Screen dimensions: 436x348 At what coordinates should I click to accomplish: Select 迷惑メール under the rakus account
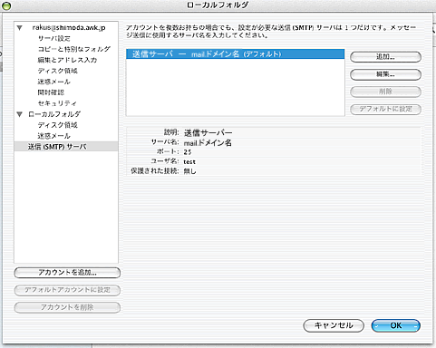(x=53, y=82)
